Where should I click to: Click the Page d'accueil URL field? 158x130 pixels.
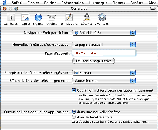click(104, 53)
